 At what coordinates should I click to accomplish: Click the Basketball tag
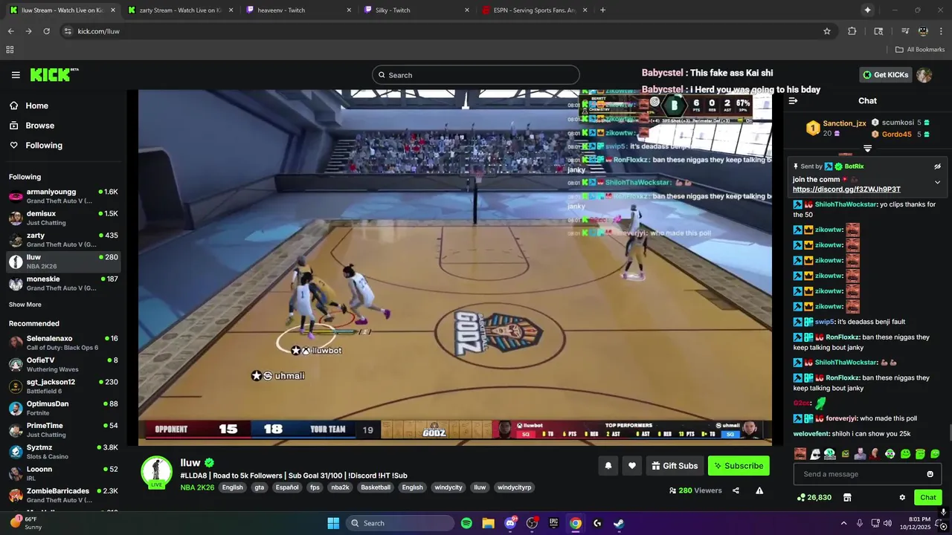(x=376, y=487)
